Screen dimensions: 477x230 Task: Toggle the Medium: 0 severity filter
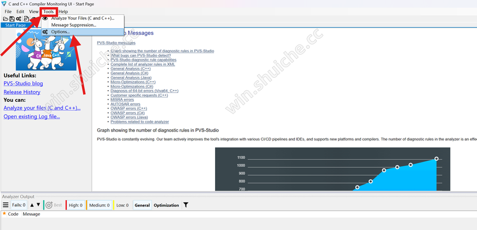pos(99,205)
